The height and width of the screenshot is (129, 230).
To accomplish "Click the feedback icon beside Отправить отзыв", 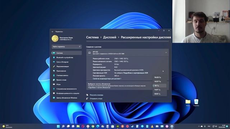I will pos(87,99).
